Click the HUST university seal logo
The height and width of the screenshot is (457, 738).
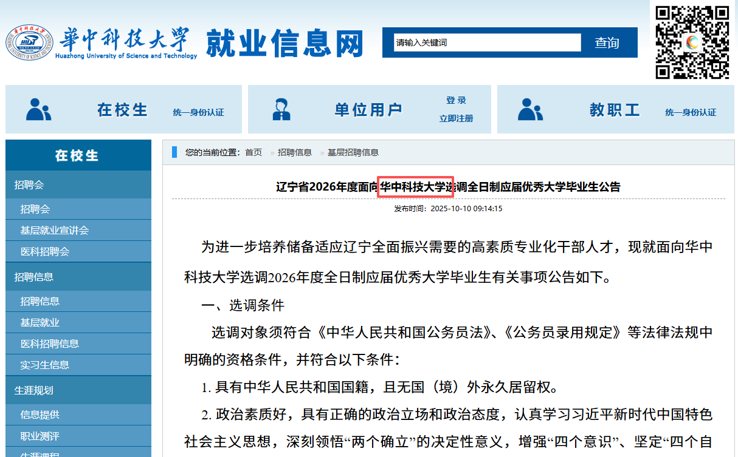pos(29,42)
